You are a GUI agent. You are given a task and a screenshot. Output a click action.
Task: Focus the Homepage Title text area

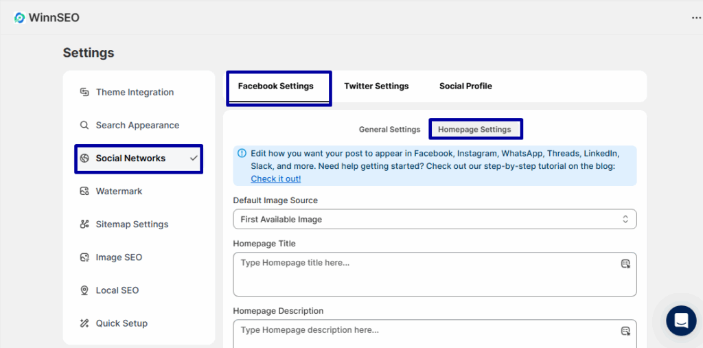pos(435,274)
